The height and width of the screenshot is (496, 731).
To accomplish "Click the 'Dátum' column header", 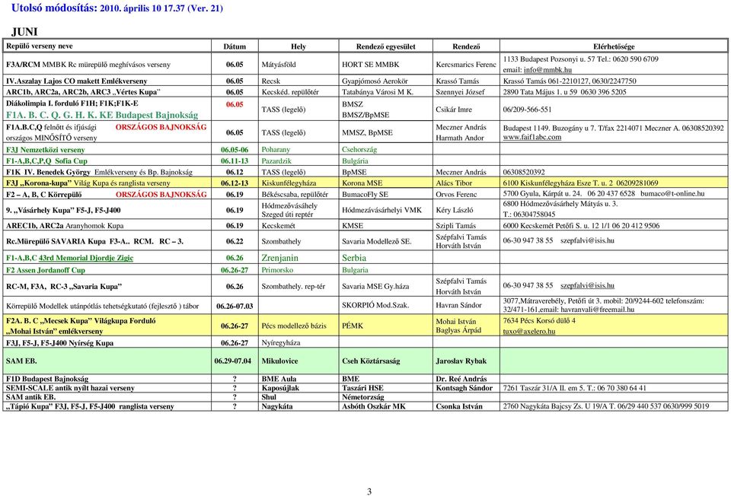I will click(x=235, y=46).
